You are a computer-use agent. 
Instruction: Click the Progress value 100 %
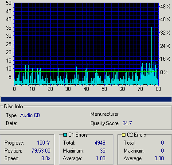click(x=43, y=143)
